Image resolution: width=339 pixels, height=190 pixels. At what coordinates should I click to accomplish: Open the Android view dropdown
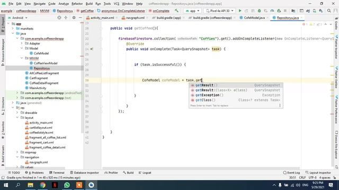pyautogui.click(x=17, y=17)
